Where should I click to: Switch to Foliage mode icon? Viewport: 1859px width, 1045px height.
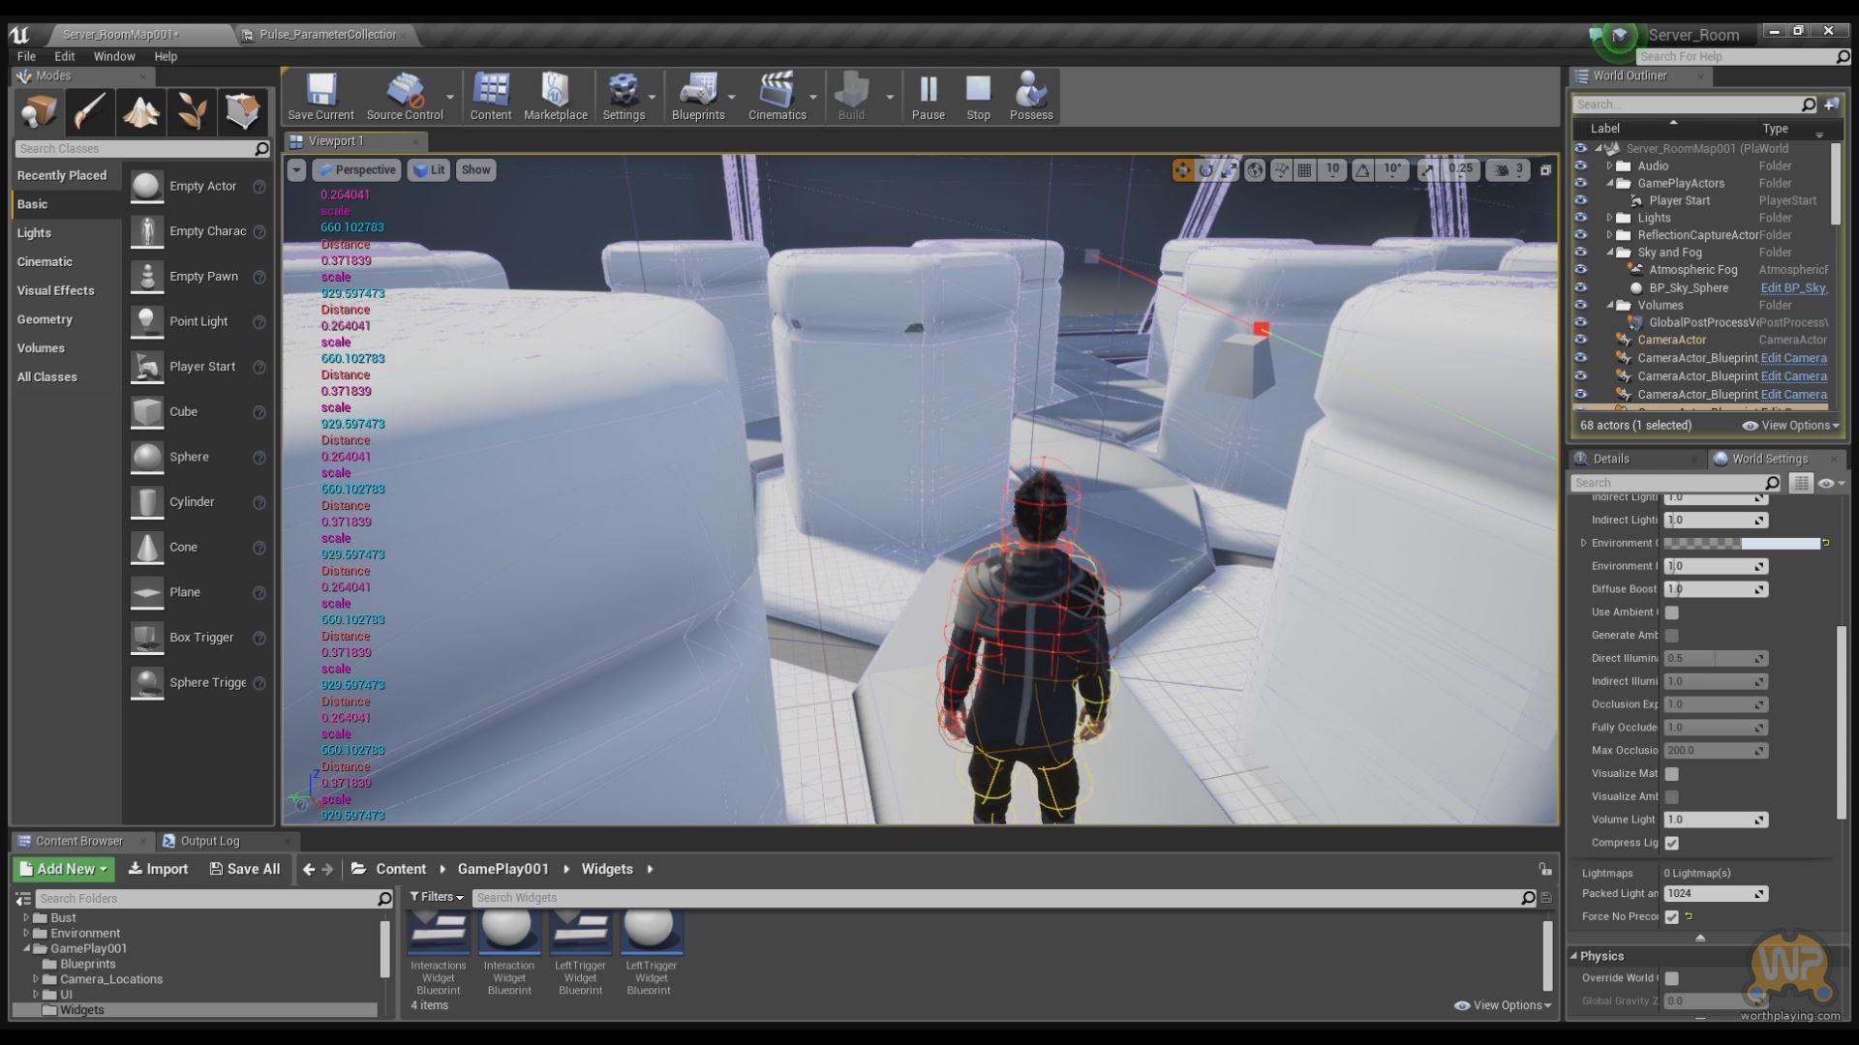[192, 112]
